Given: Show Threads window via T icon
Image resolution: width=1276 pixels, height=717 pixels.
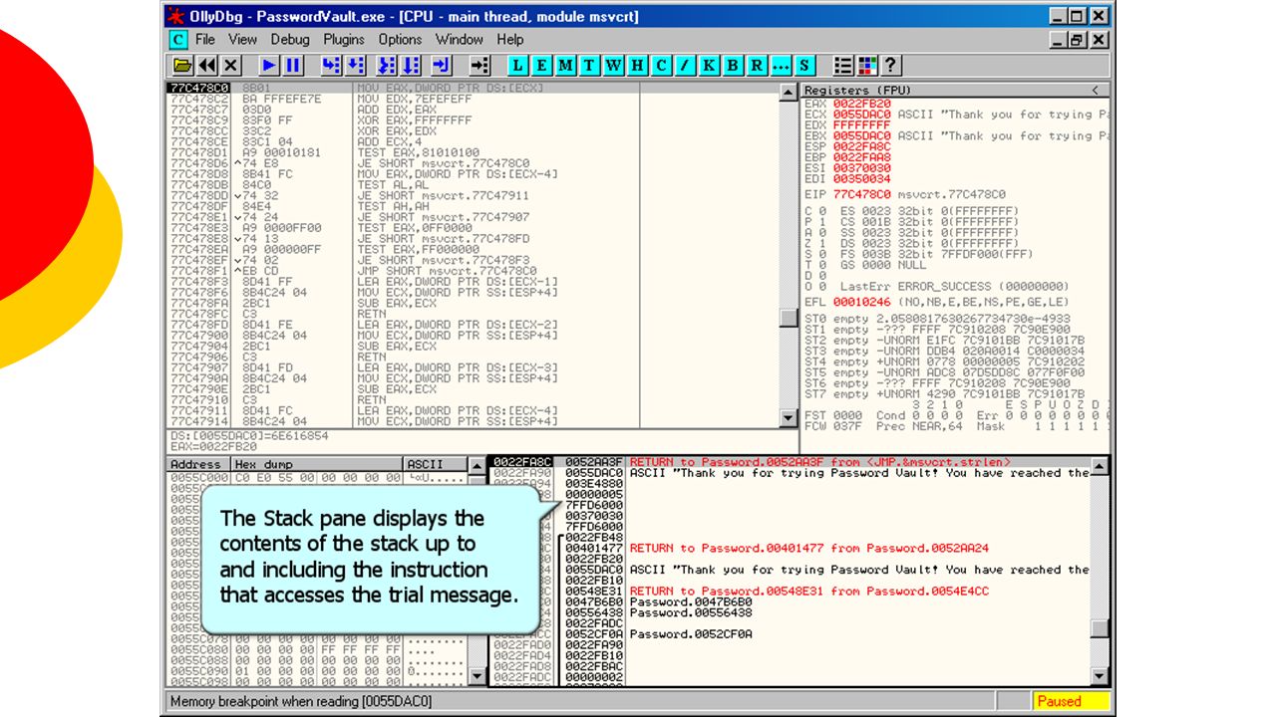Looking at the screenshot, I should (x=590, y=66).
